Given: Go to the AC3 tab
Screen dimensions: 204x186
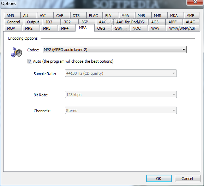Looking at the screenshot, I should click(157, 22).
